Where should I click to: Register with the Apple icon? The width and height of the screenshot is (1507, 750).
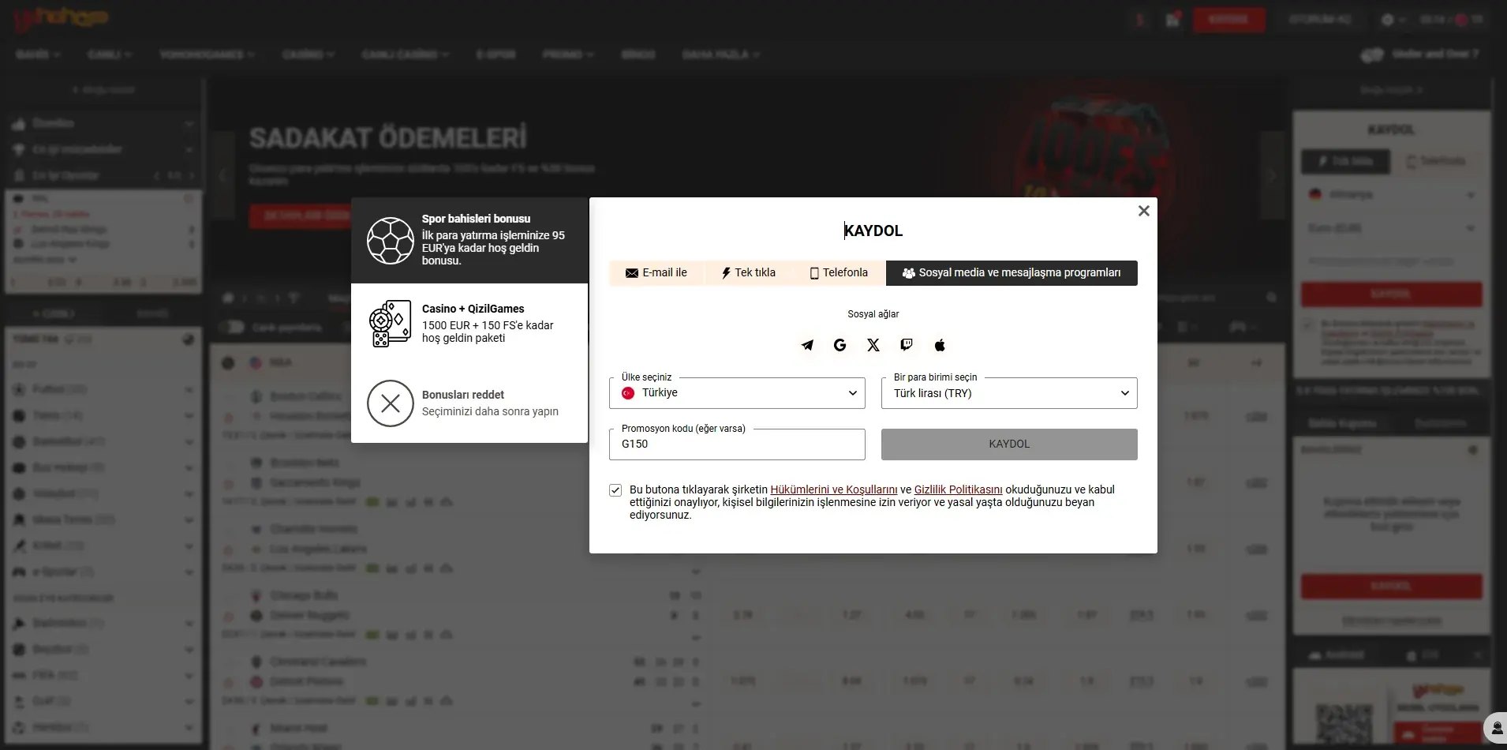[940, 345]
